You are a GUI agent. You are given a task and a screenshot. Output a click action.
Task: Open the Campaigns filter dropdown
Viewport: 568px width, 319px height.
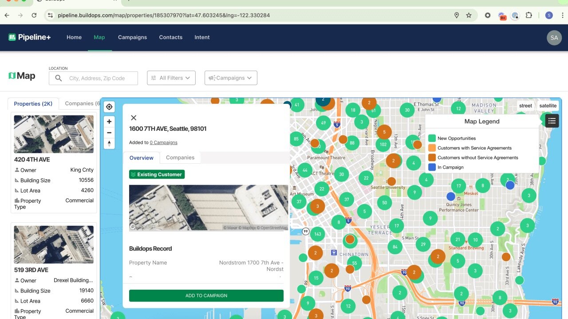(x=231, y=78)
